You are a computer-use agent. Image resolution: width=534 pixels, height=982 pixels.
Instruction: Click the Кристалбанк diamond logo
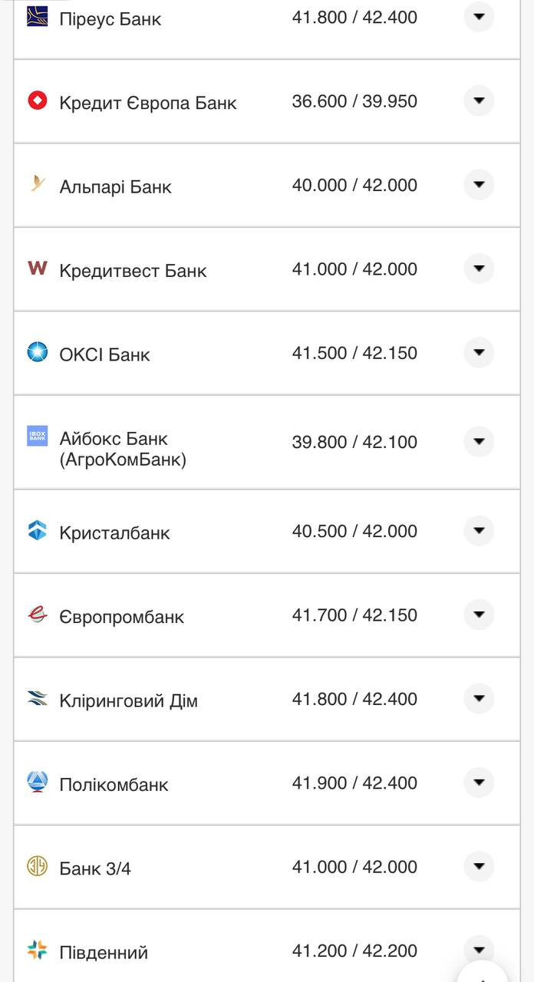point(36,531)
